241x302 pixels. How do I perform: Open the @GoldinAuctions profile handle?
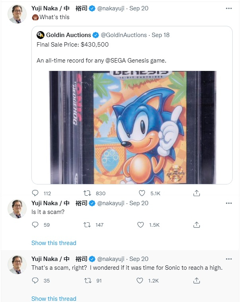(x=124, y=35)
